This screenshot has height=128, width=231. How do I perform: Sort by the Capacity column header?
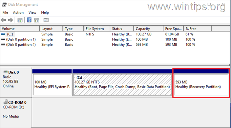click(x=148, y=29)
